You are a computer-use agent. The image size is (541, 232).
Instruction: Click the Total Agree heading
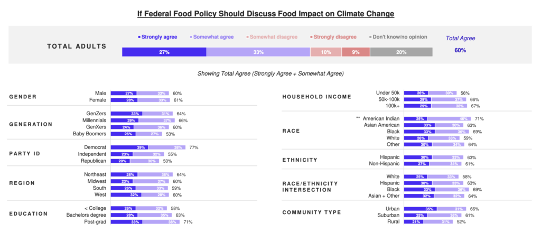point(460,38)
